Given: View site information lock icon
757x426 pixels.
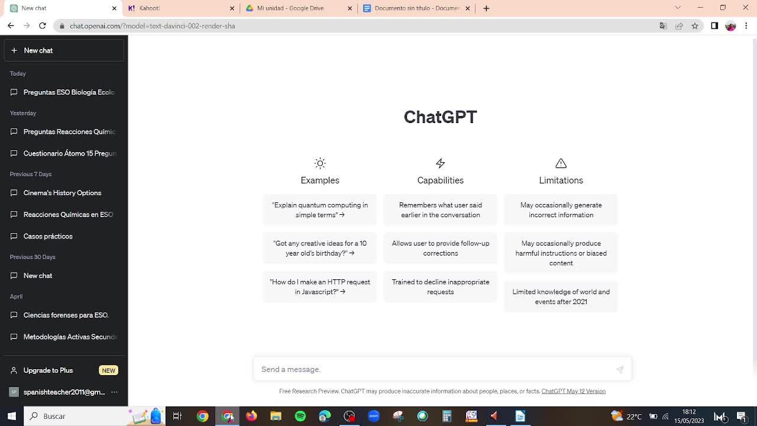Looking at the screenshot, I should pos(62,26).
